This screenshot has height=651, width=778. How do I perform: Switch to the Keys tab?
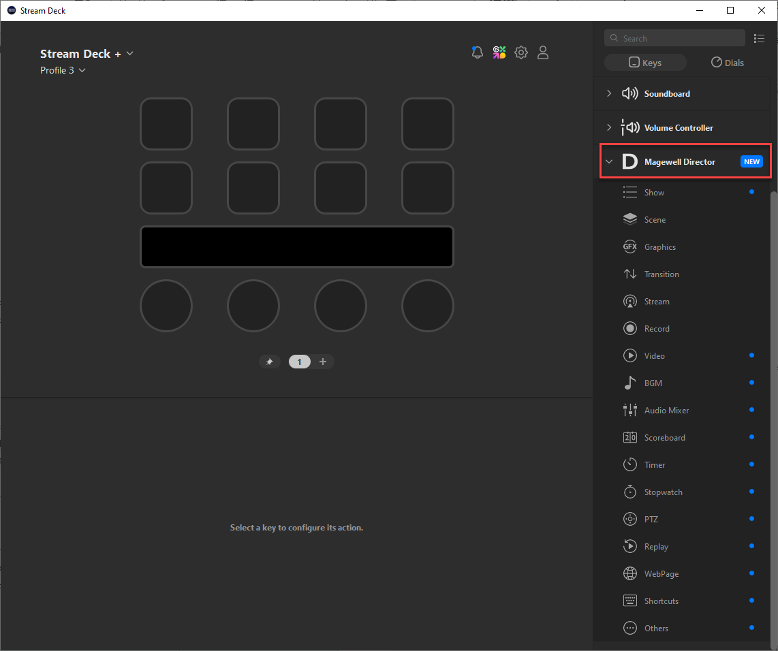[645, 63]
